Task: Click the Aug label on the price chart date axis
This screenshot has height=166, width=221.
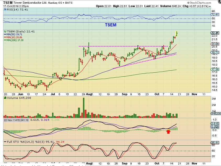Action: click(x=89, y=94)
